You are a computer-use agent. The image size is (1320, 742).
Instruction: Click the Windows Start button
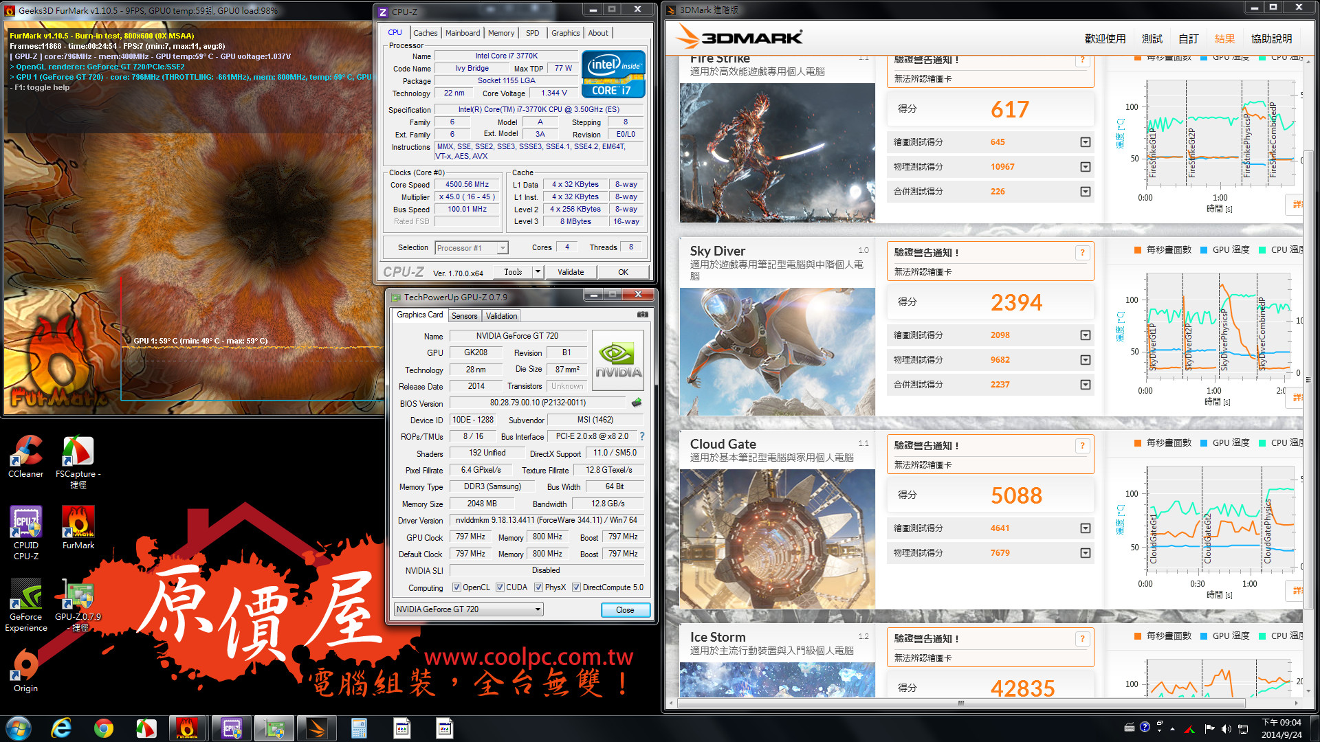(x=19, y=728)
